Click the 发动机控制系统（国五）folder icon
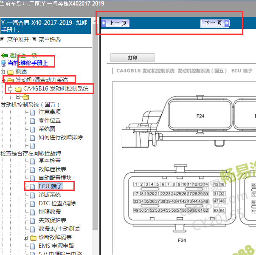256x255 pixels. 26,97
